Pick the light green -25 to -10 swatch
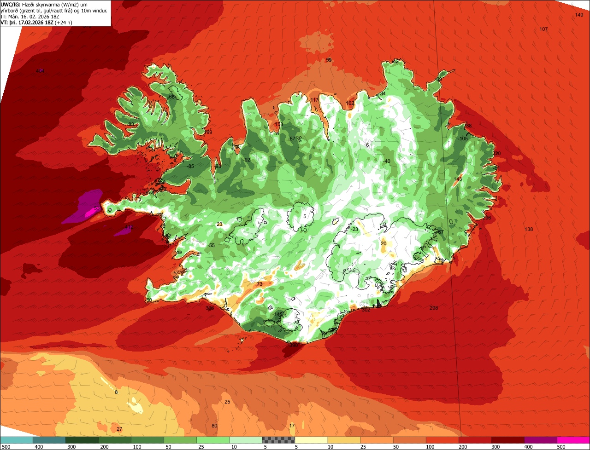The image size is (590, 450). (x=213, y=440)
